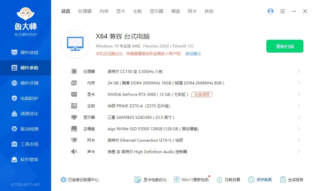Click the 网卡 network adapter icon
The height and width of the screenshot is (191, 313).
click(74, 140)
